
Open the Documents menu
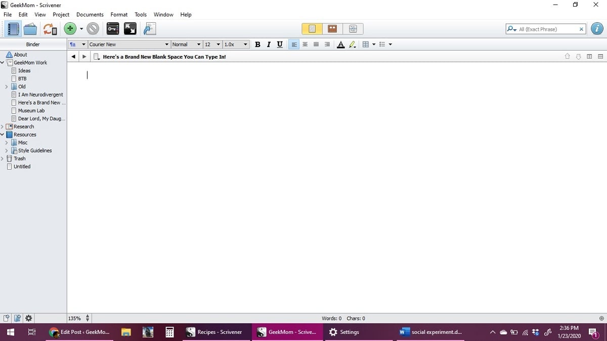pyautogui.click(x=90, y=14)
